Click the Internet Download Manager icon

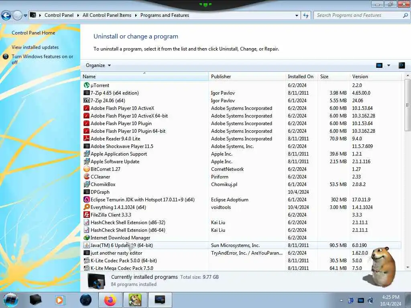click(87, 237)
